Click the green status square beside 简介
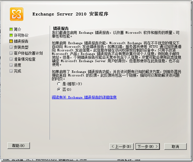The image size is (193, 162). tap(11, 29)
